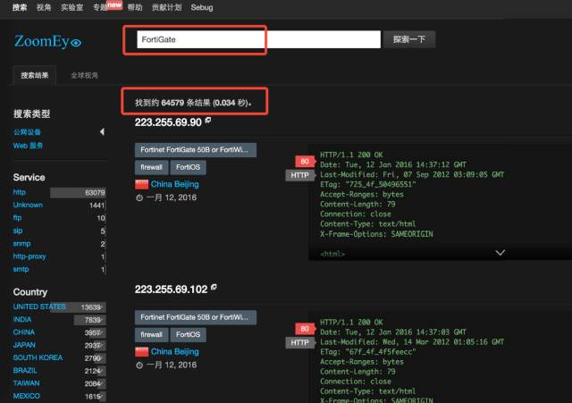Open result IP 223.255.69.102

pyautogui.click(x=171, y=290)
